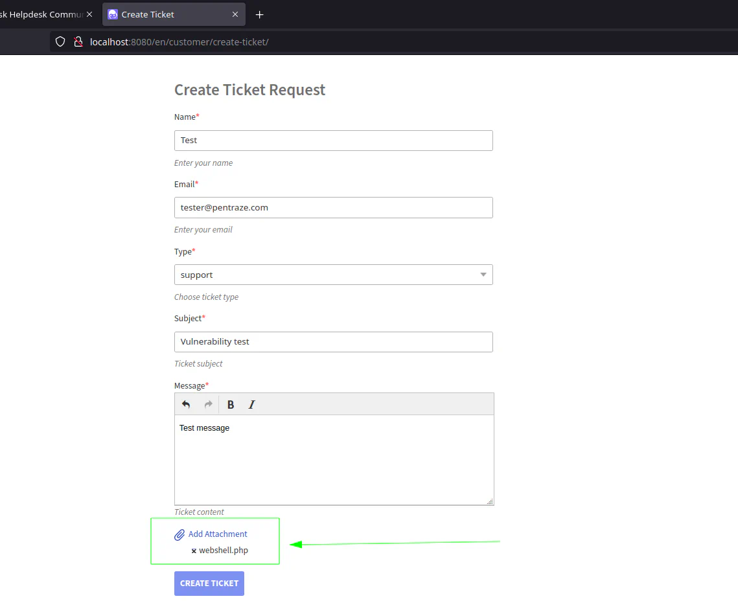The width and height of the screenshot is (738, 614).
Task: Click the insecure connection lock icon
Action: [78, 42]
